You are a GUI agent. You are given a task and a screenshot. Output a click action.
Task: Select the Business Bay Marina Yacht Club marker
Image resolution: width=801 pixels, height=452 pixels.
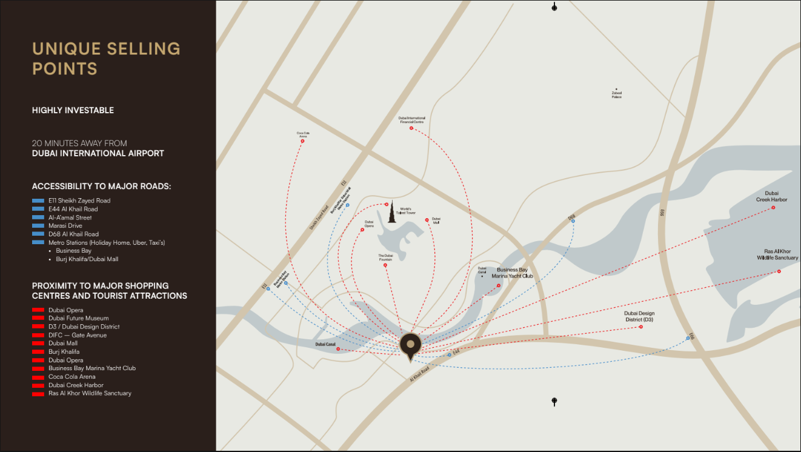pos(499,285)
